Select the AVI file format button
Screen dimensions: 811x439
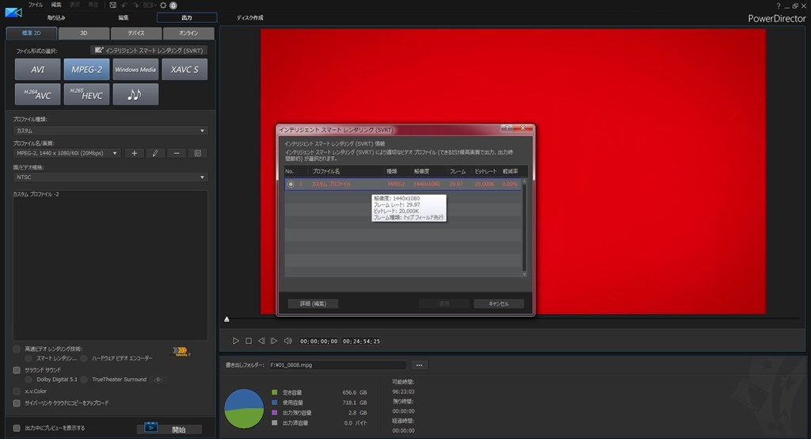(38, 70)
